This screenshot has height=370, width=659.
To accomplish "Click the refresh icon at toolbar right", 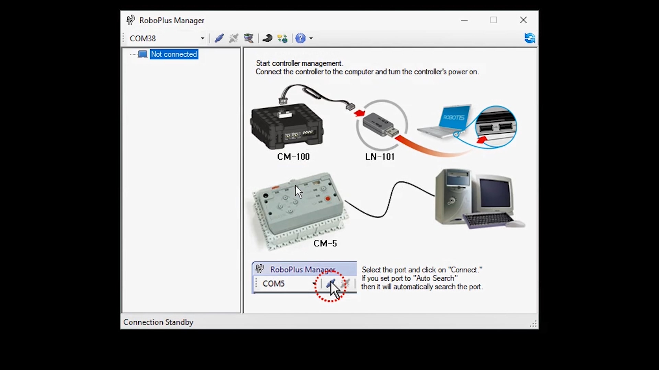I will coord(530,38).
